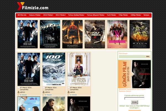Image resolution: width=166 pixels, height=111 pixels.
Task: Click admin author icon under Jack Ryan post
Action: pos(19,92)
